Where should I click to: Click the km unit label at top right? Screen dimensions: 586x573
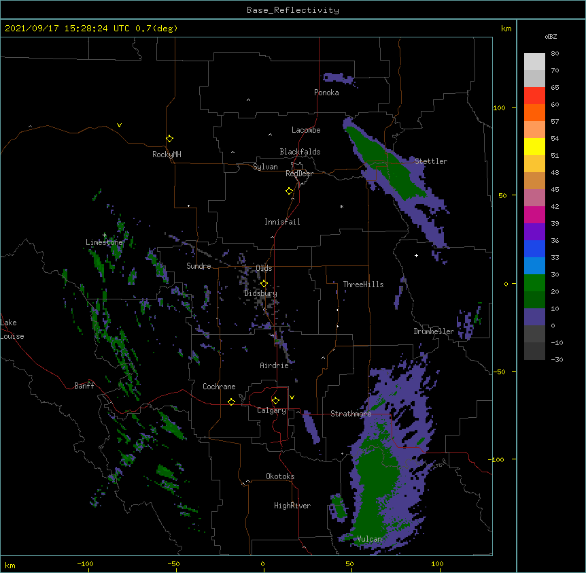506,29
